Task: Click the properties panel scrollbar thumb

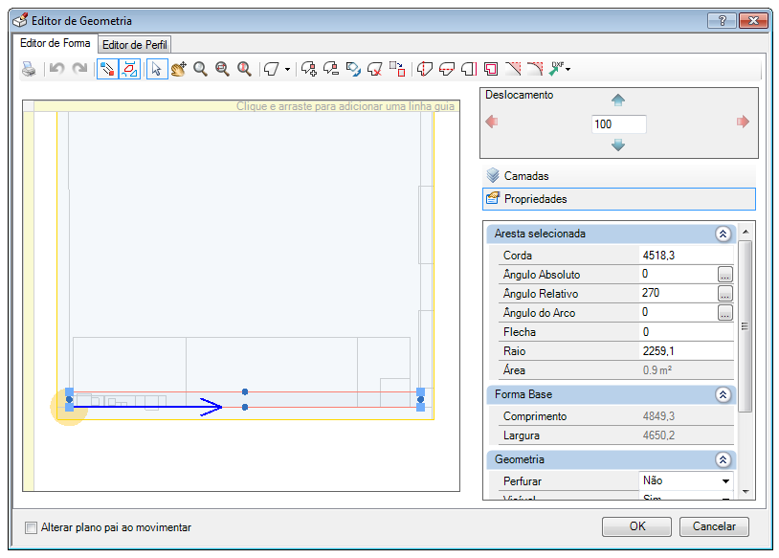Action: [746, 326]
